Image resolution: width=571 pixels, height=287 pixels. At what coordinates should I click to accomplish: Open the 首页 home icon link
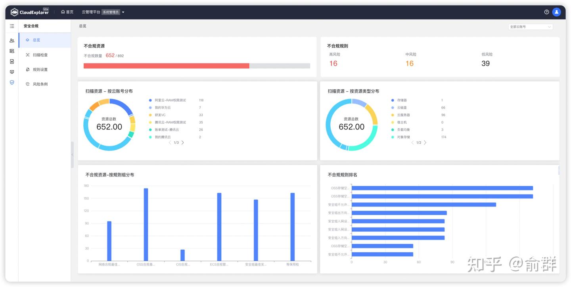tap(67, 12)
